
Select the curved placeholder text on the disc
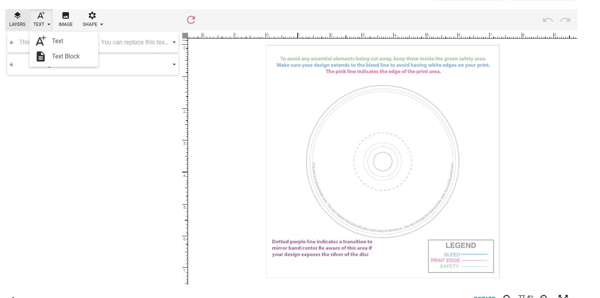383,230
